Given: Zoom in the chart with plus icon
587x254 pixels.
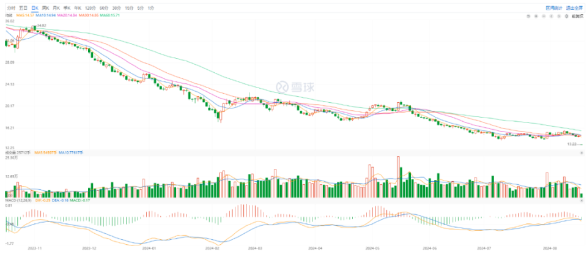Looking at the screenshot, I should tap(536, 16).
